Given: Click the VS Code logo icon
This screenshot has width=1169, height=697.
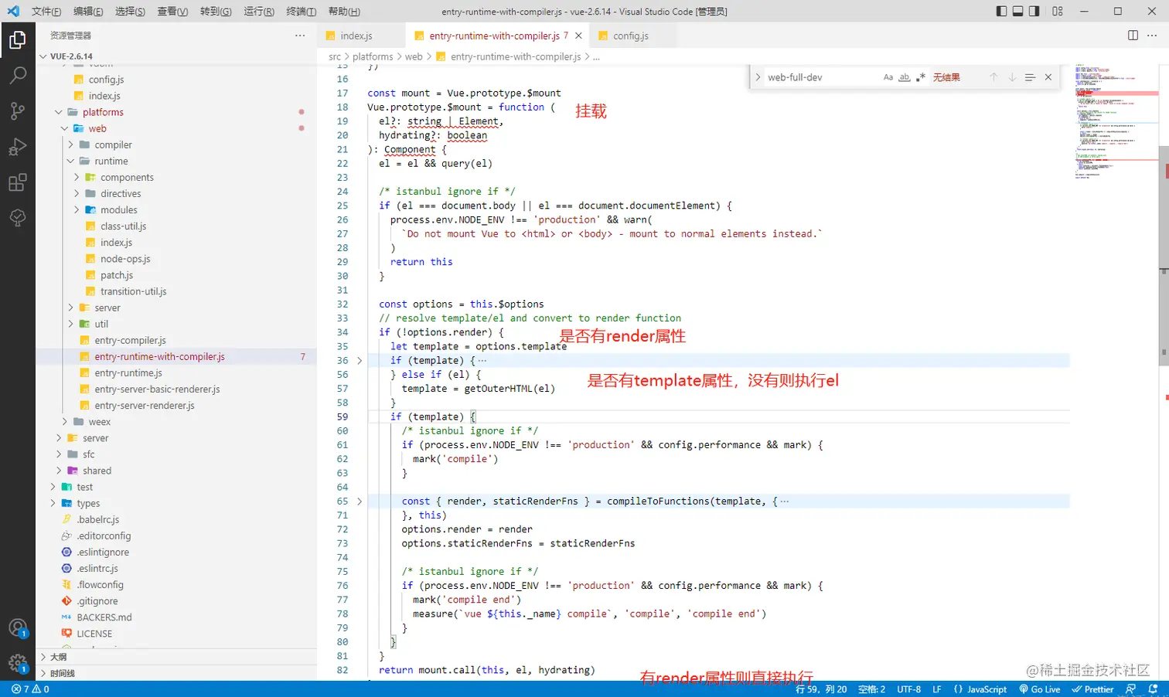Looking at the screenshot, I should pyautogui.click(x=13, y=11).
